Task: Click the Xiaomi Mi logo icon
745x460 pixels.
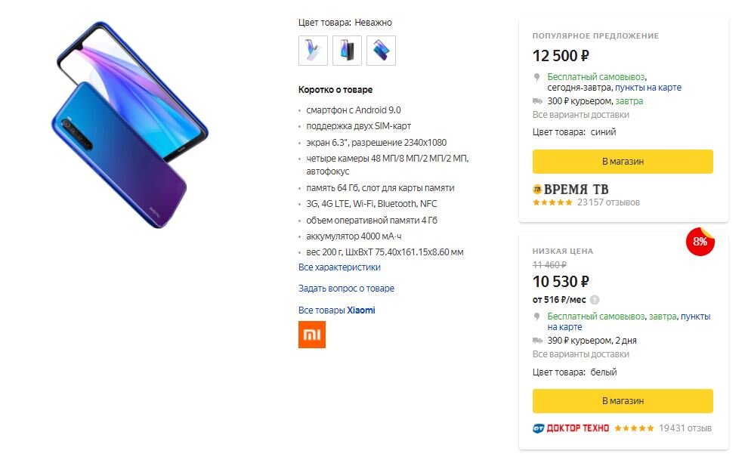Action: (x=314, y=335)
